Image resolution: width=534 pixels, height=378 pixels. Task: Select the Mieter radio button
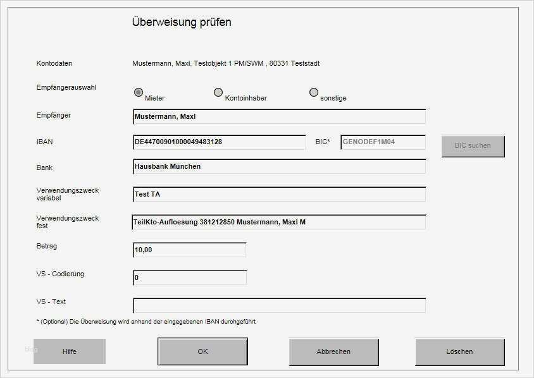137,92
